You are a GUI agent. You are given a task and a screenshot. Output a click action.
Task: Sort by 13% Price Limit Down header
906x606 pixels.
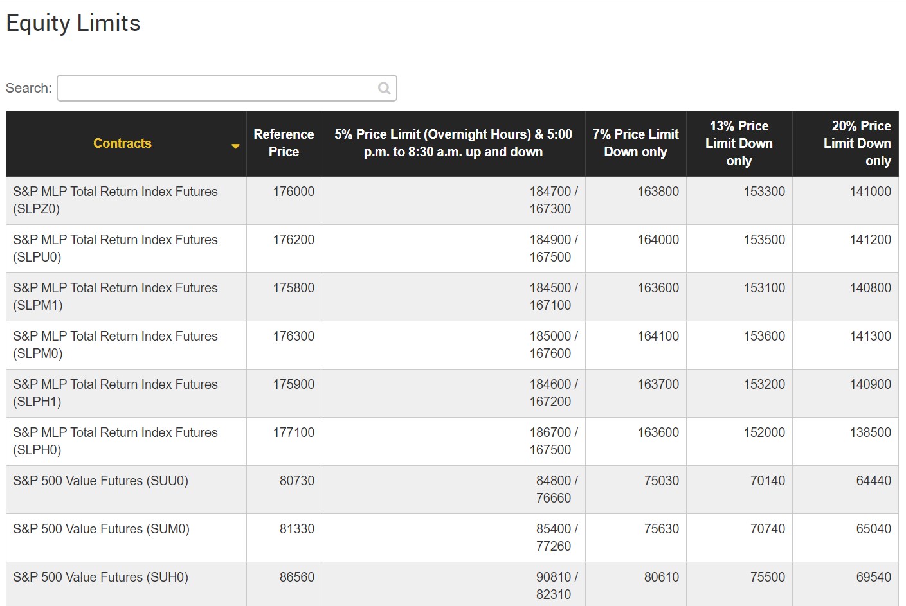click(x=739, y=143)
